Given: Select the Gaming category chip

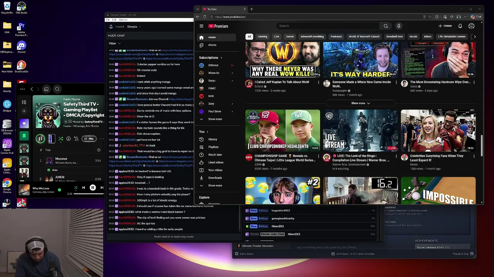Looking at the screenshot, I should pos(262,37).
